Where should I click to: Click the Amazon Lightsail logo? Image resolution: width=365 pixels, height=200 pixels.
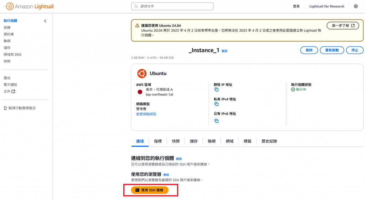point(29,6)
